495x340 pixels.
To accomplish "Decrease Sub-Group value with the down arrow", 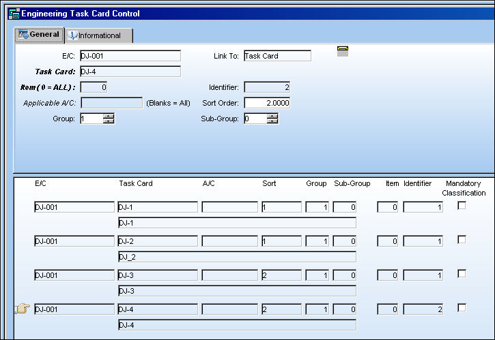I will pyautogui.click(x=272, y=121).
